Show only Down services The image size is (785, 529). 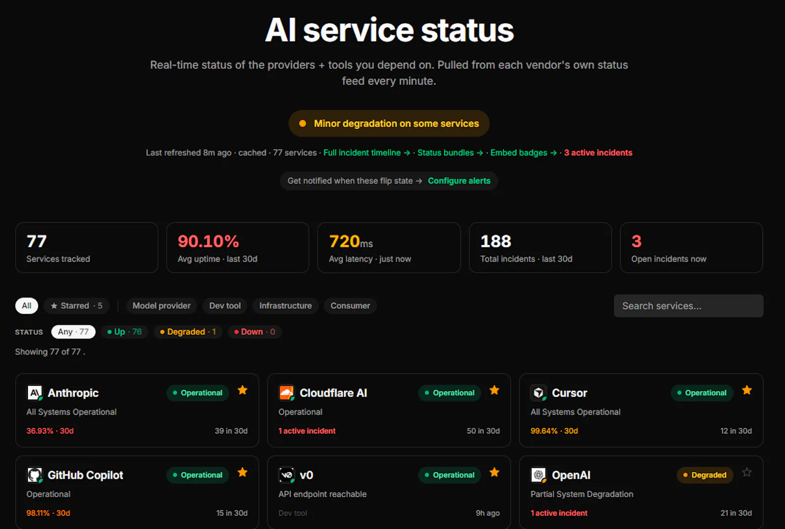[x=255, y=332]
